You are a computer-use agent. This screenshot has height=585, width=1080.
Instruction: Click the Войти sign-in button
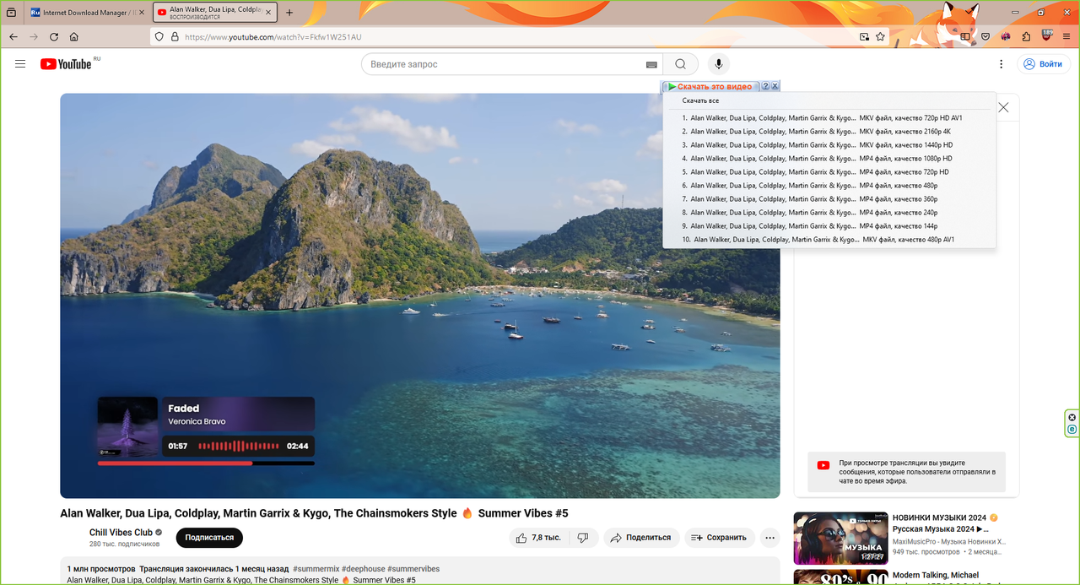(x=1042, y=64)
